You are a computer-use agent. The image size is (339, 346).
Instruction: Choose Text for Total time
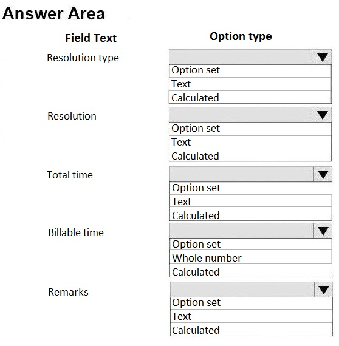(251, 201)
